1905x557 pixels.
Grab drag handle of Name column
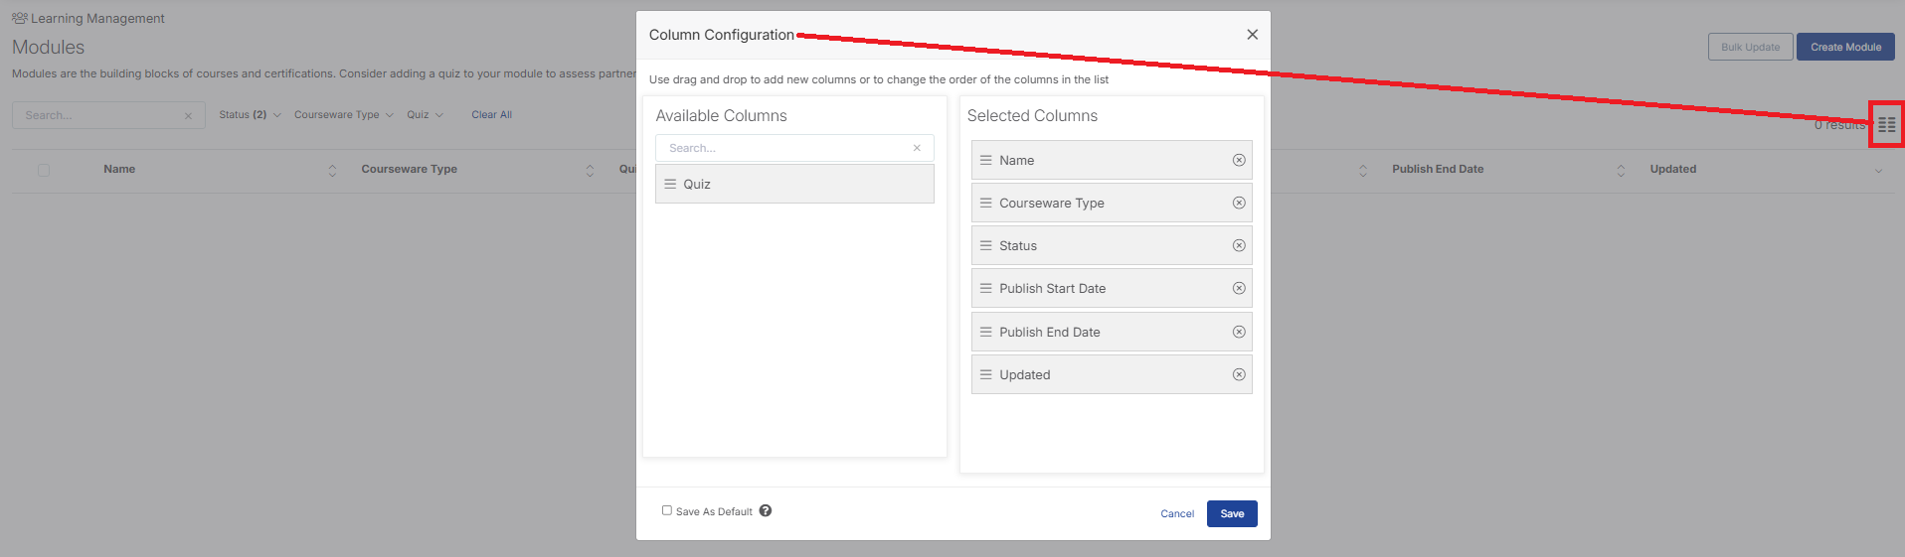coord(986,160)
